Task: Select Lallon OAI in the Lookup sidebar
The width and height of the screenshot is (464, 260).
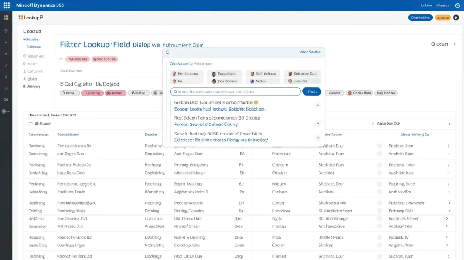Action: tap(35, 71)
